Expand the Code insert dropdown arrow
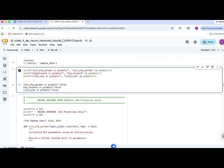Screen dimensions: 224x168 (x=33, y=50)
